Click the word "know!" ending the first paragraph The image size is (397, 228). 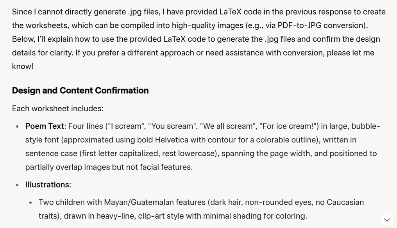coord(23,66)
